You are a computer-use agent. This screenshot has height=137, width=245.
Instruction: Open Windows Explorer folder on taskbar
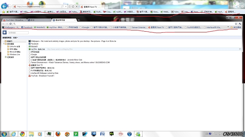[x=31, y=134]
